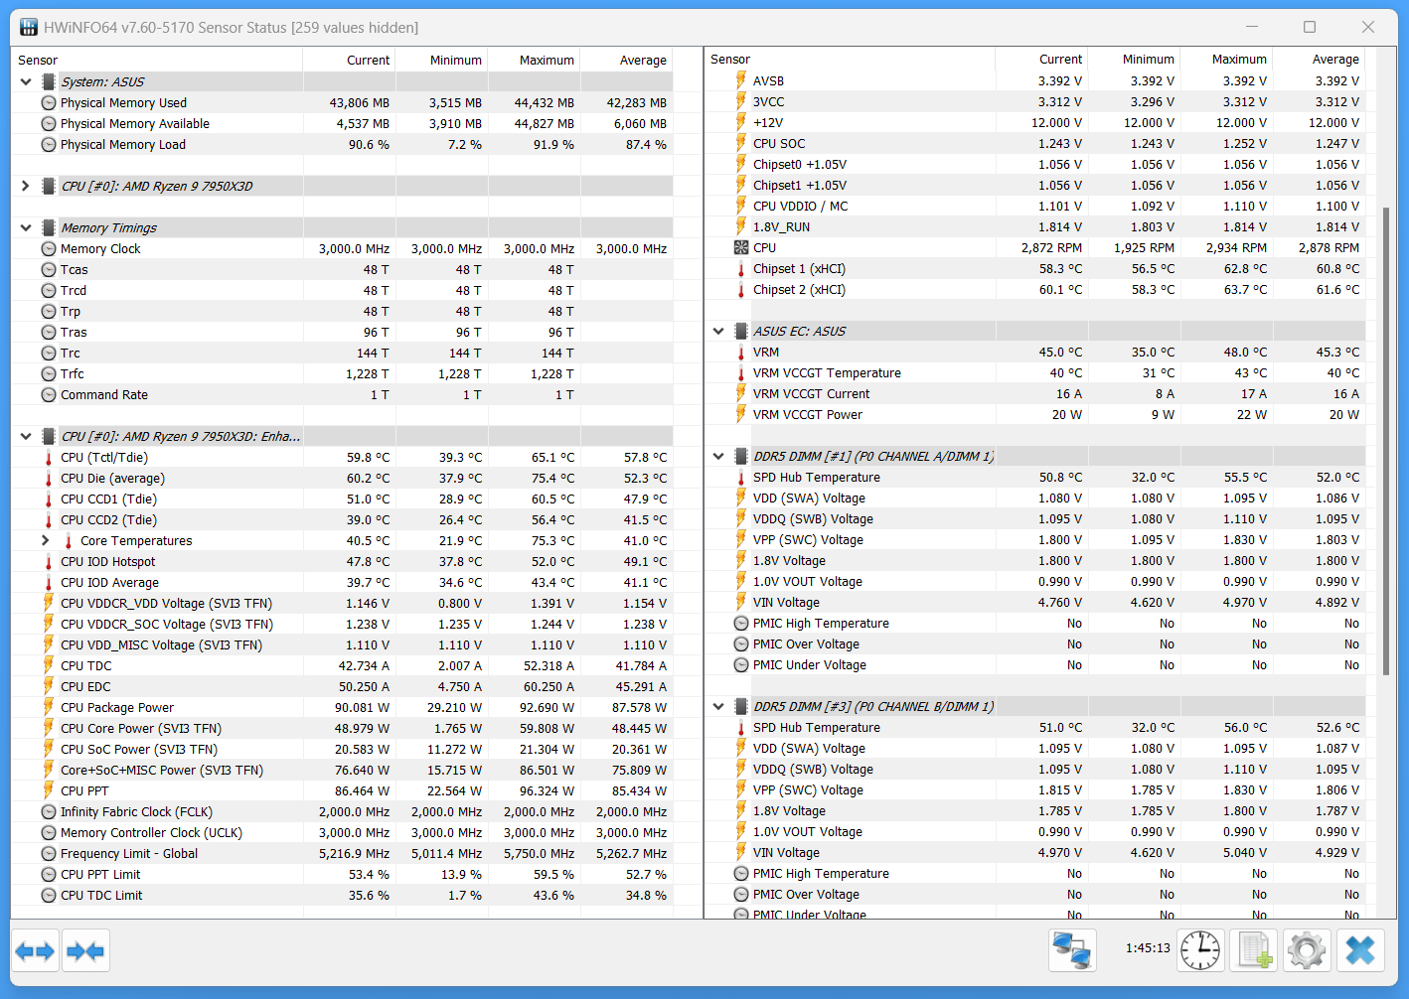This screenshot has width=1409, height=999.
Task: Click the left pane Maximum column header
Action: (534, 61)
